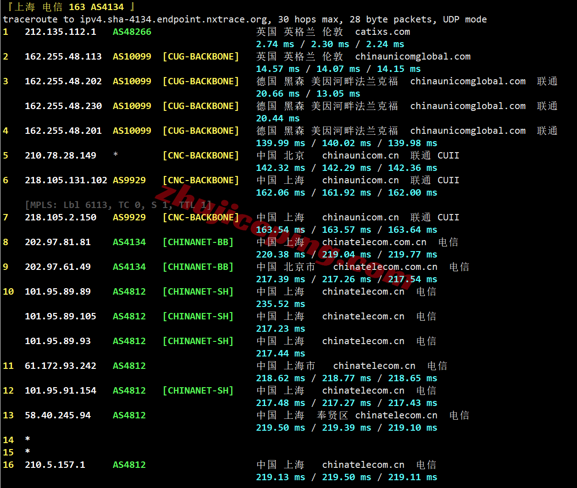
Task: Click [CHINANET-SH] tag in hop 12
Action: click(198, 390)
